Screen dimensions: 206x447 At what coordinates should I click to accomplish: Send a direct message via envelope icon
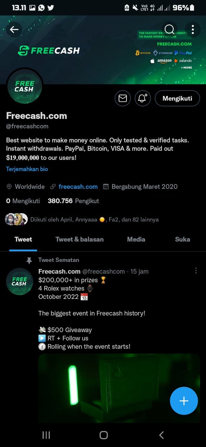pos(123,98)
